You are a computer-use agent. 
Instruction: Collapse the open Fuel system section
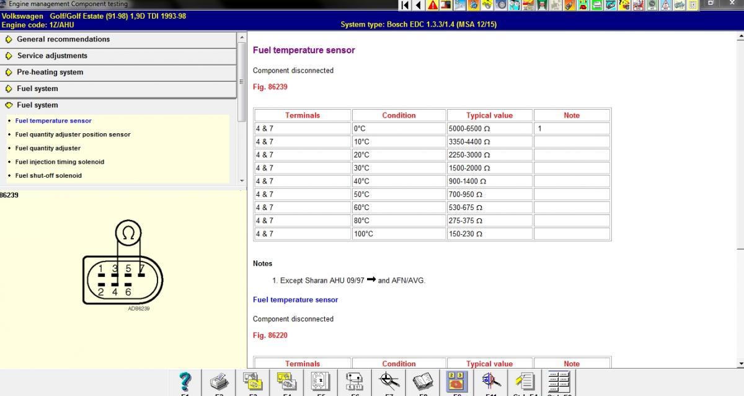(x=37, y=105)
